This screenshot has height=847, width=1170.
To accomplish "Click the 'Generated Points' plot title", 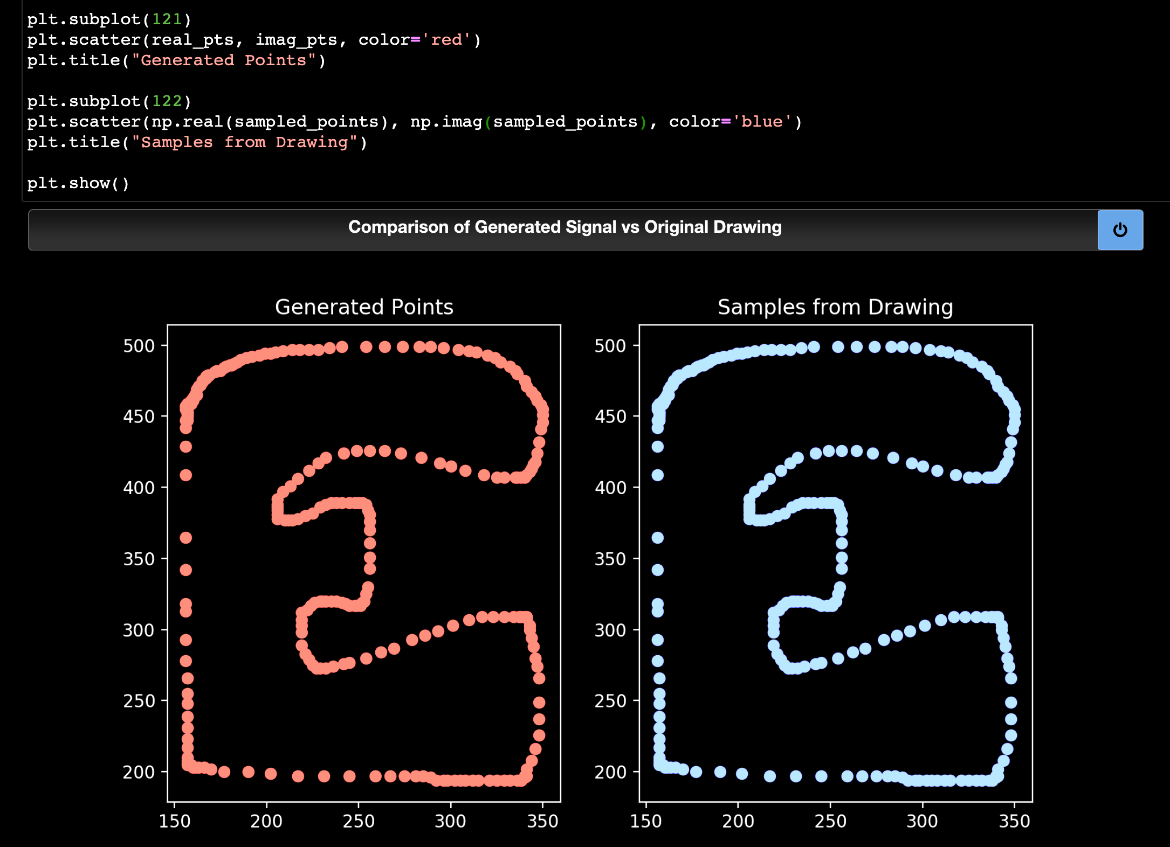I will (x=364, y=307).
